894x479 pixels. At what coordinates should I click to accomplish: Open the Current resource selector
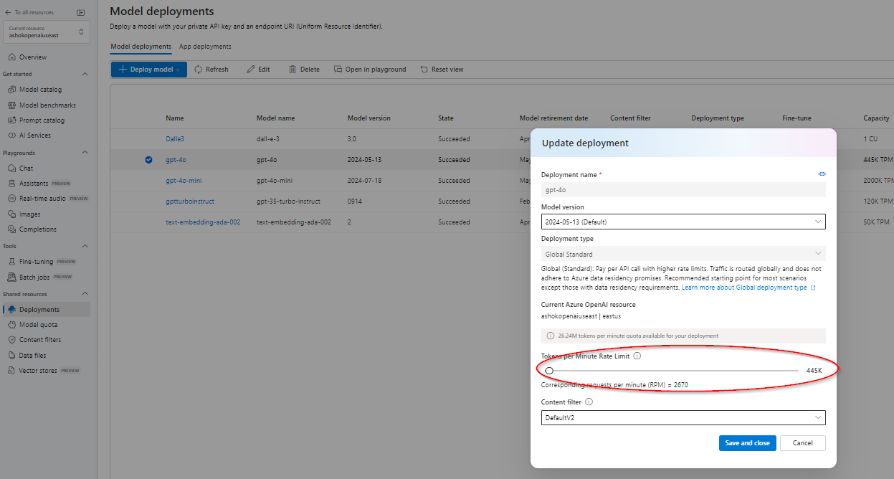tap(47, 32)
